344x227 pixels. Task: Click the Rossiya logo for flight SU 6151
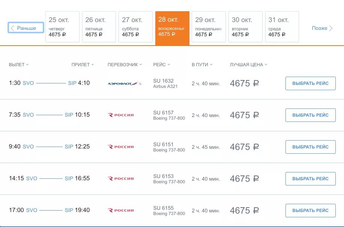(120, 147)
